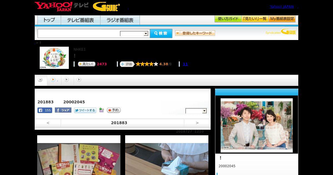Go to next broadcast with > arrow
The image size is (333, 175).
pyautogui.click(x=197, y=123)
